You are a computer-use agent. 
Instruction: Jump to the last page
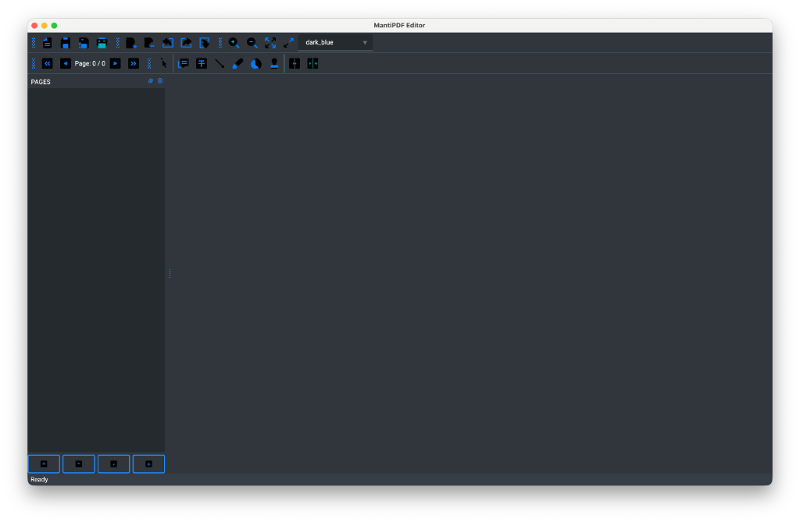tap(133, 63)
